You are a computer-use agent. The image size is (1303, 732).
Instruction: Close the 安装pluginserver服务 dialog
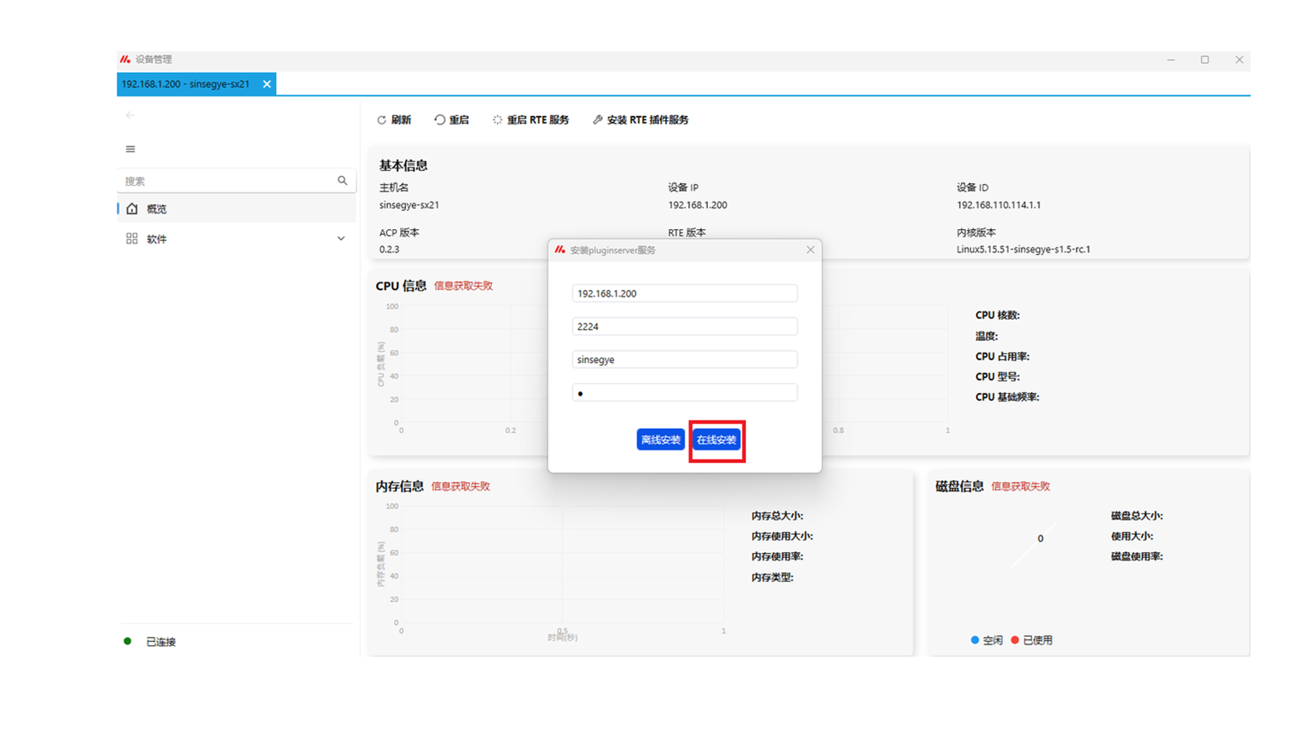pyautogui.click(x=810, y=250)
